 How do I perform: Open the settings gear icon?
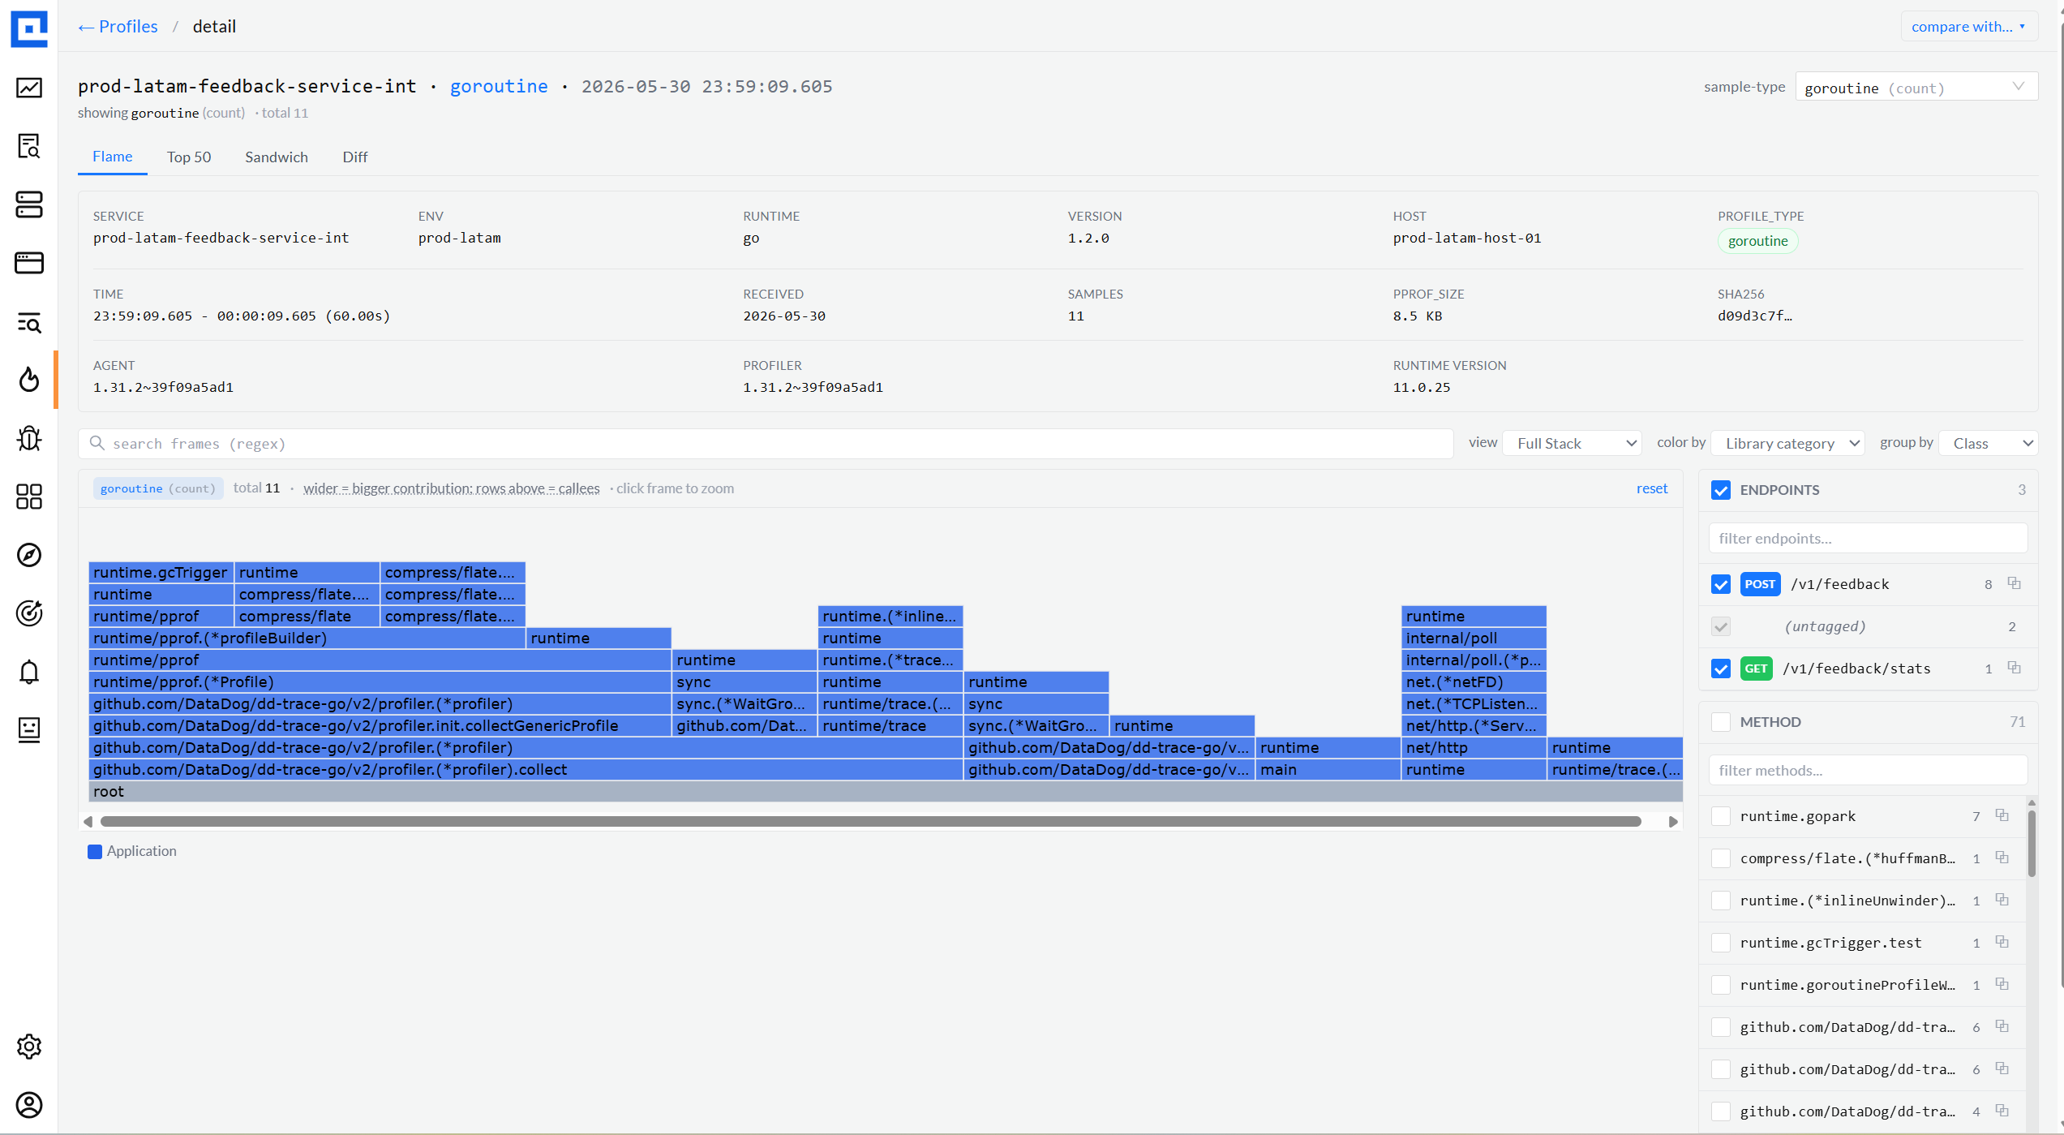(29, 1047)
